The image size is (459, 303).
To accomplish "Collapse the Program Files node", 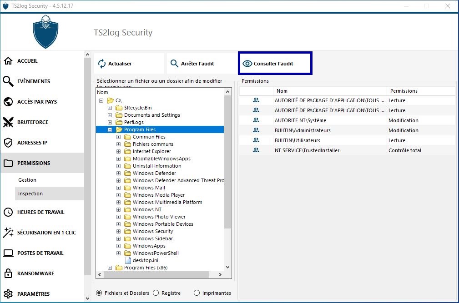I will tap(110, 129).
